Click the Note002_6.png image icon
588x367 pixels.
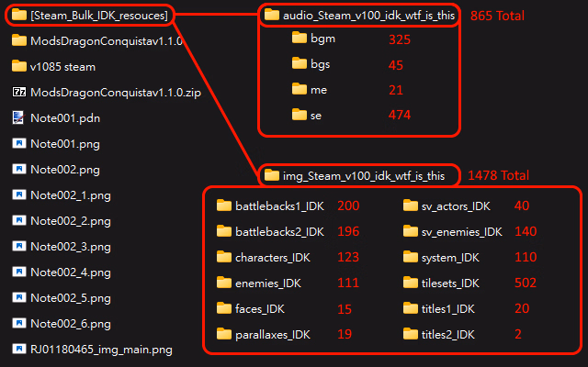pos(19,323)
